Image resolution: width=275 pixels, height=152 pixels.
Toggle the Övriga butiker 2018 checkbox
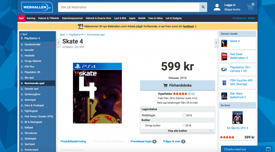pos(184,126)
